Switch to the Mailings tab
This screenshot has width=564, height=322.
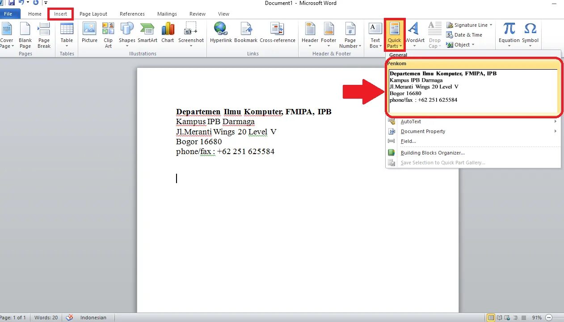(167, 14)
